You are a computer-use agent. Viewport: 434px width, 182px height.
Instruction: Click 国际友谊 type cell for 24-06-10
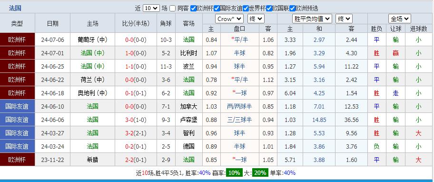18,106
